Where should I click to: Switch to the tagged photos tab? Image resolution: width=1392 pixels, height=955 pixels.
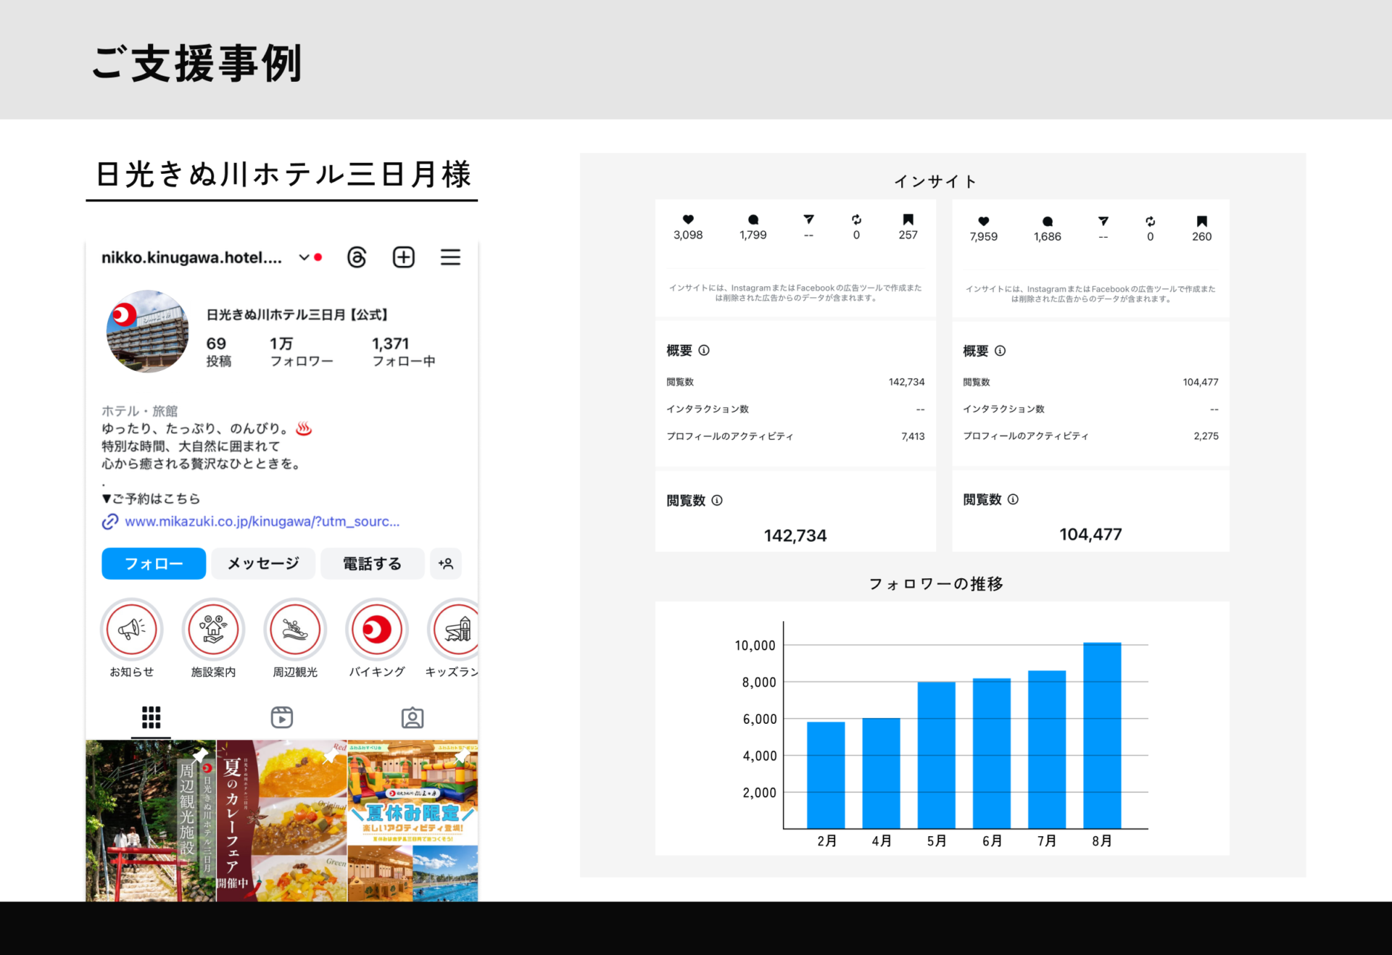point(413,717)
